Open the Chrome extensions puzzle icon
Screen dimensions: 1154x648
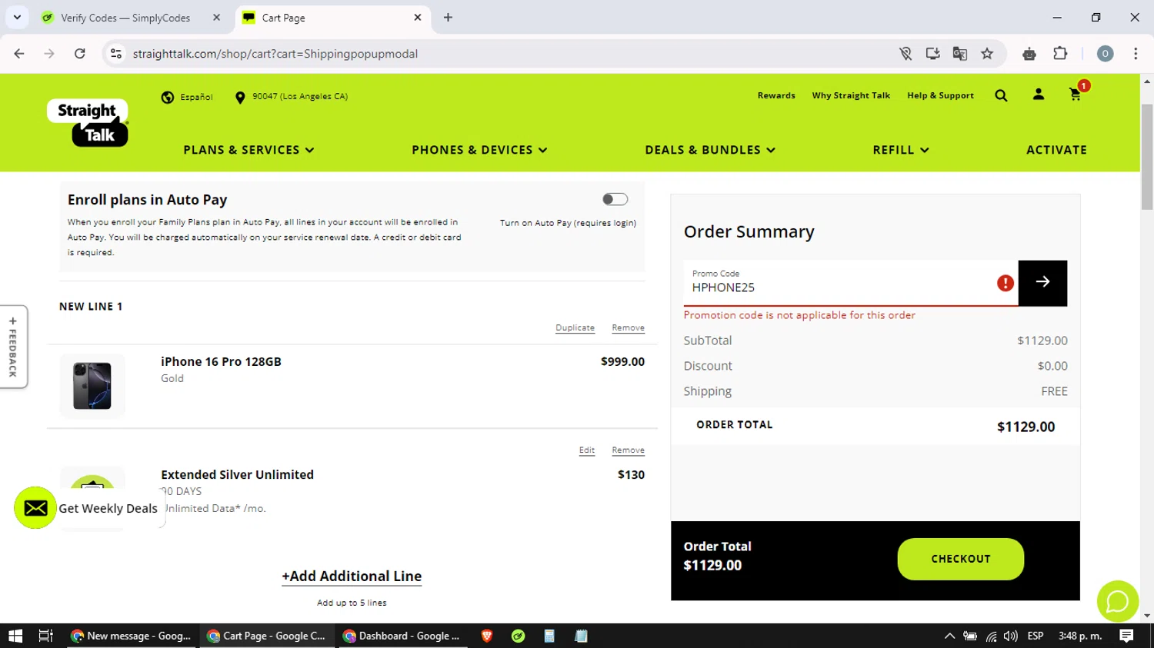[x=1060, y=54]
